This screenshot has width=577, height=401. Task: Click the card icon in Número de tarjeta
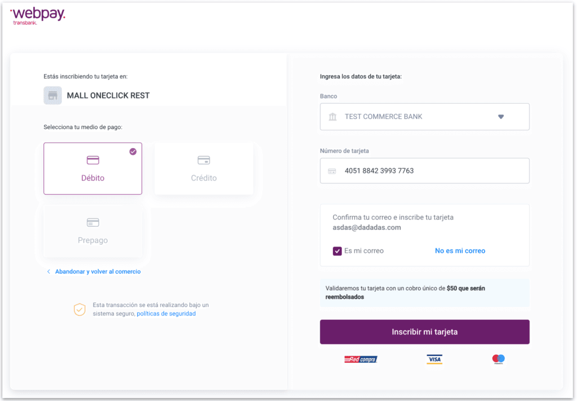click(x=332, y=171)
